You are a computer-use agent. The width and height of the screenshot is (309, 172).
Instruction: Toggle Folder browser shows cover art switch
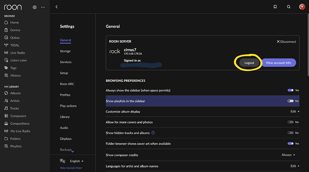290,143
